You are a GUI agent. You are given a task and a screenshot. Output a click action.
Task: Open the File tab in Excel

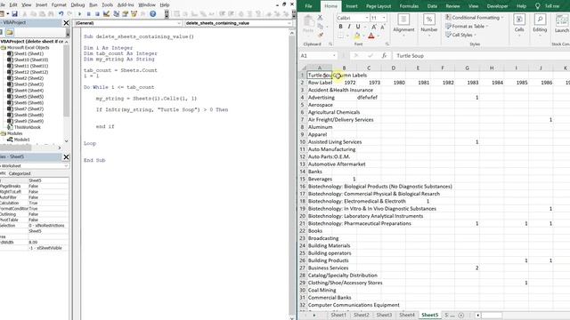(x=308, y=6)
